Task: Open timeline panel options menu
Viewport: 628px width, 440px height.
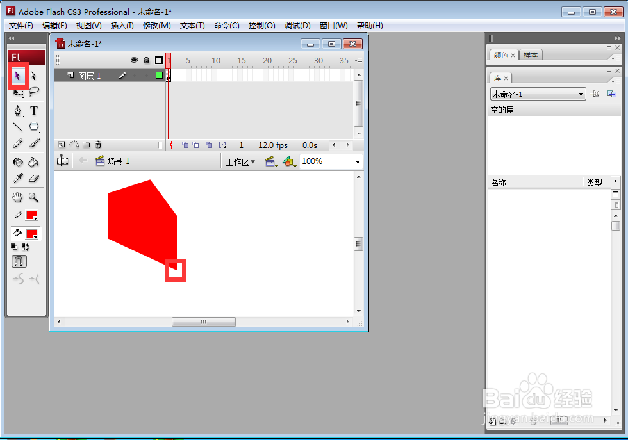Action: point(358,60)
